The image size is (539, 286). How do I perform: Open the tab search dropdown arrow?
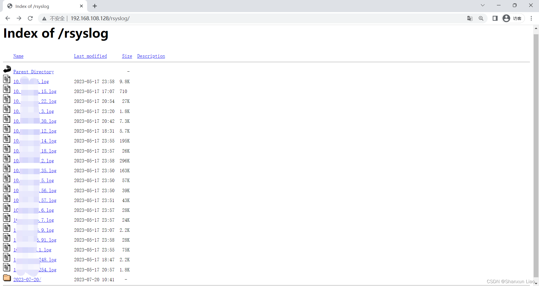click(483, 5)
